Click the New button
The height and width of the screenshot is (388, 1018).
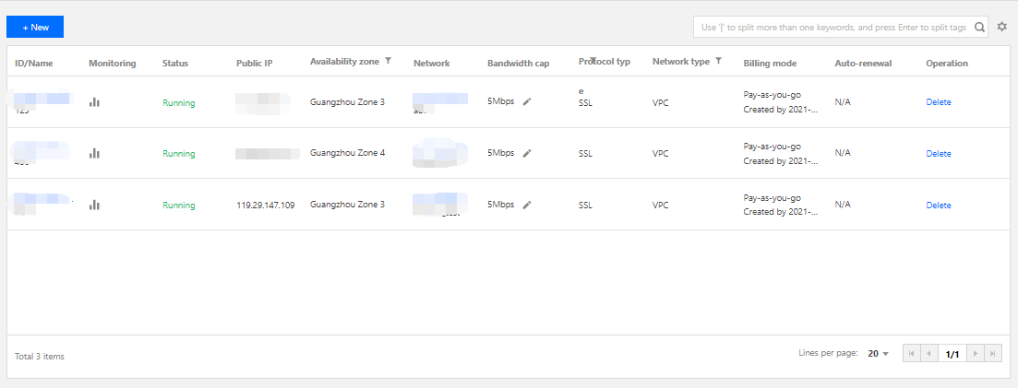(x=35, y=28)
